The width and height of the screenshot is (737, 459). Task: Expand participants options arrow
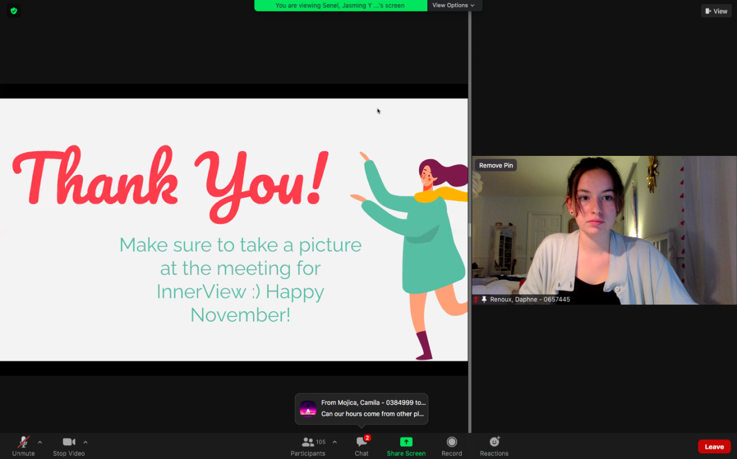click(335, 442)
